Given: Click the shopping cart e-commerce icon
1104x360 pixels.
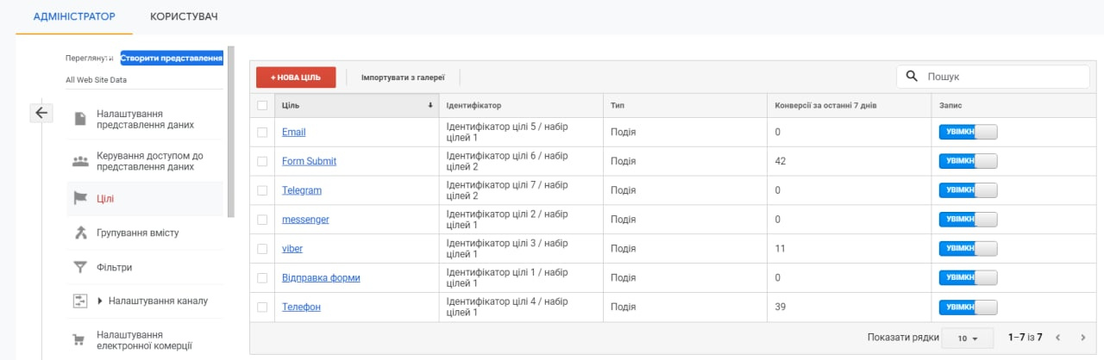Looking at the screenshot, I should 80,340.
